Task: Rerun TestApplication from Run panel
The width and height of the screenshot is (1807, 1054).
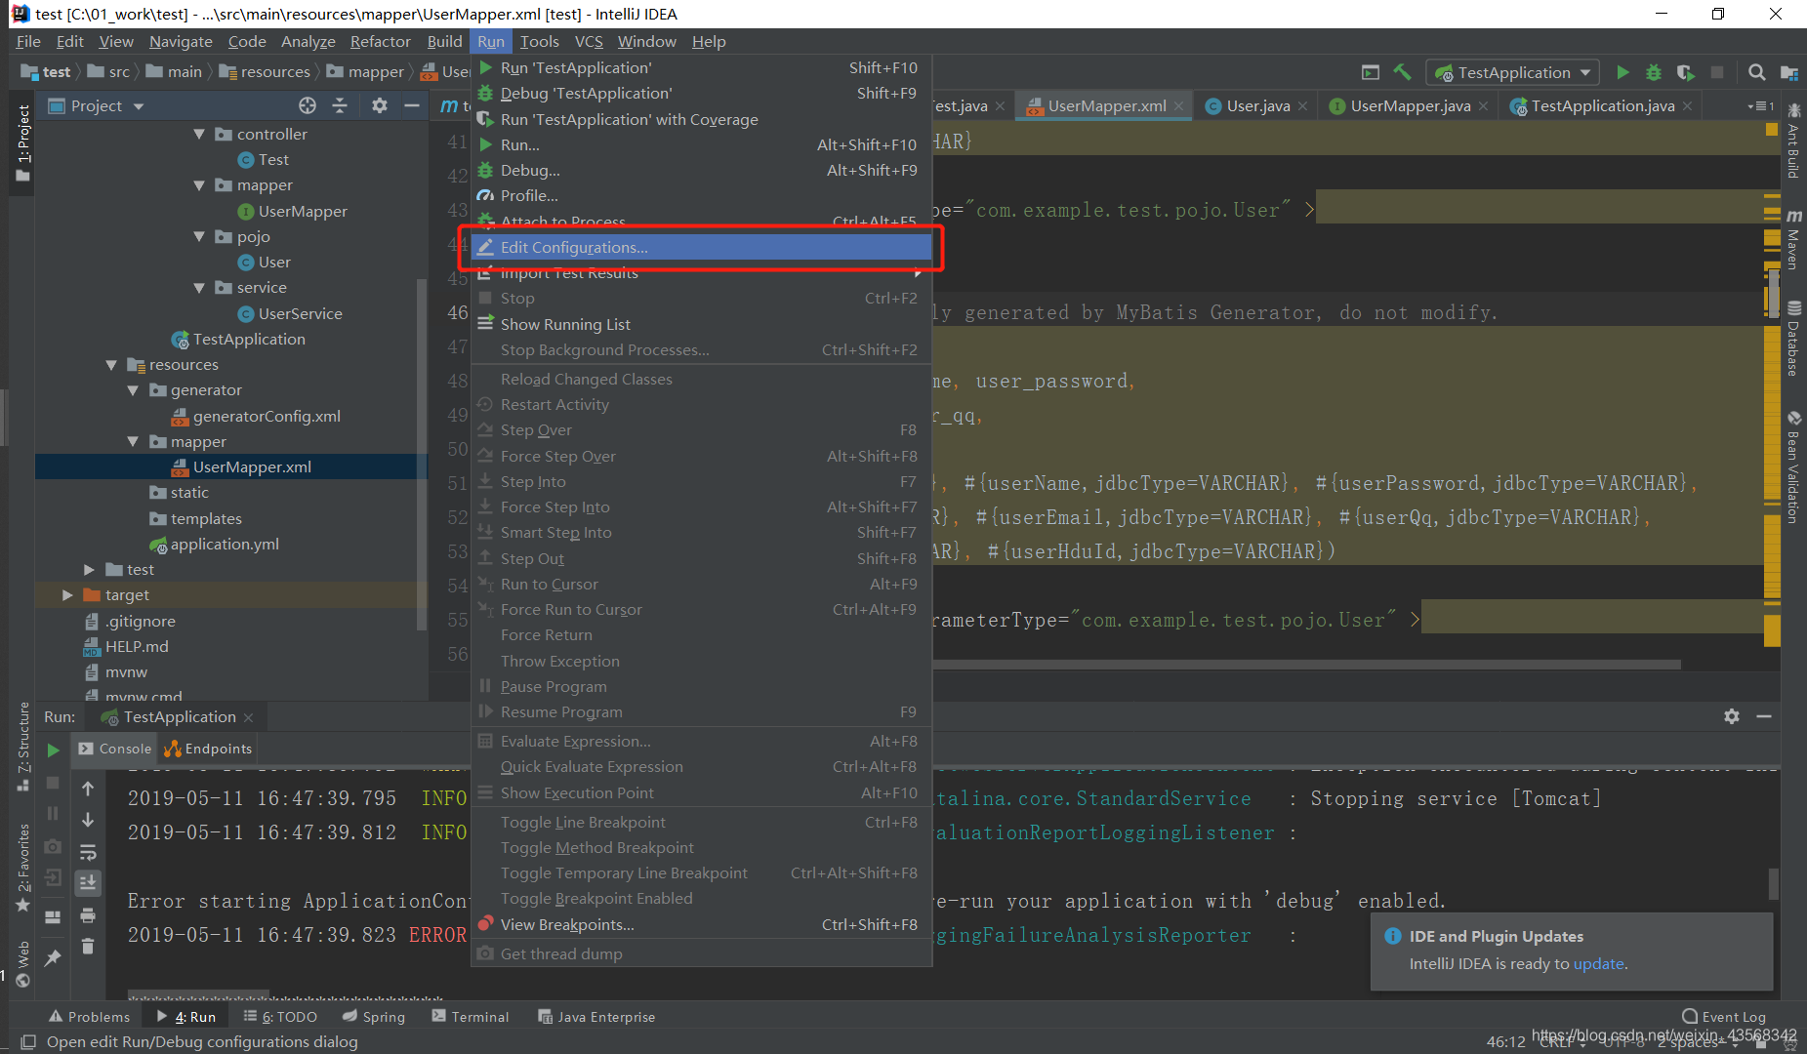Action: click(54, 750)
